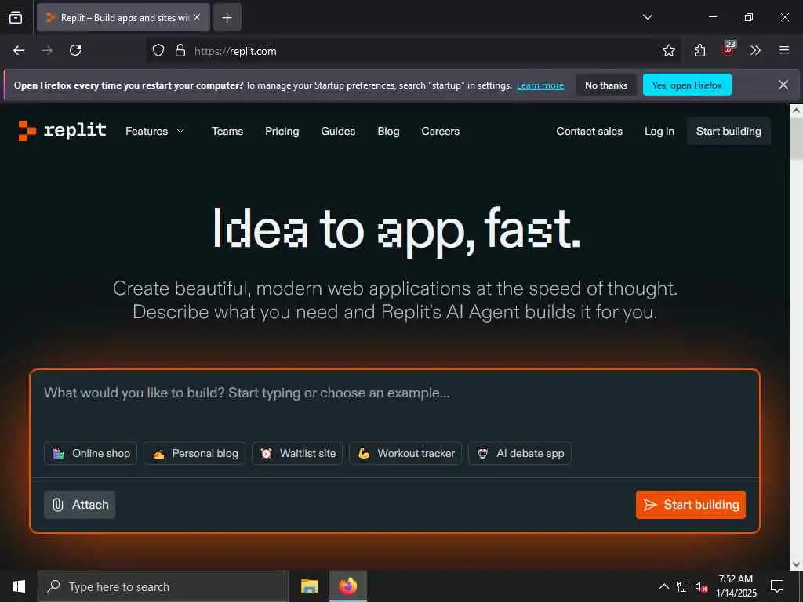This screenshot has width=803, height=602.
Task: Select Careers in the top navigation
Action: 441,132
